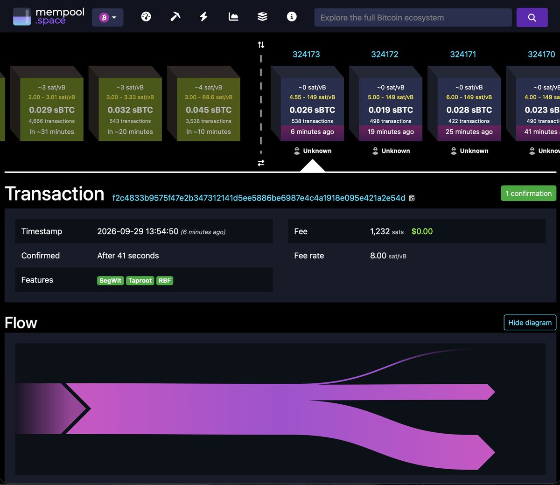Click the Taproot feature badge
Screen dimensions: 560x485
point(140,280)
